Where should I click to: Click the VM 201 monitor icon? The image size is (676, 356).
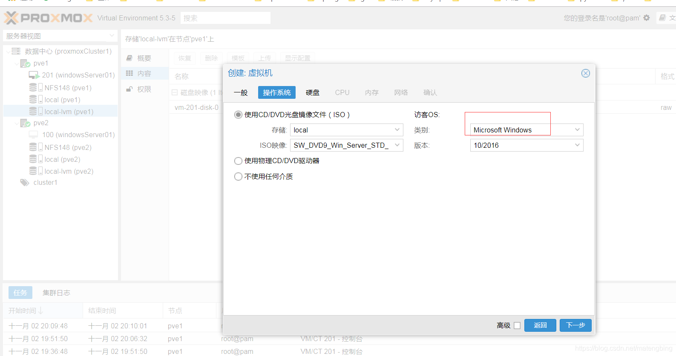[34, 75]
